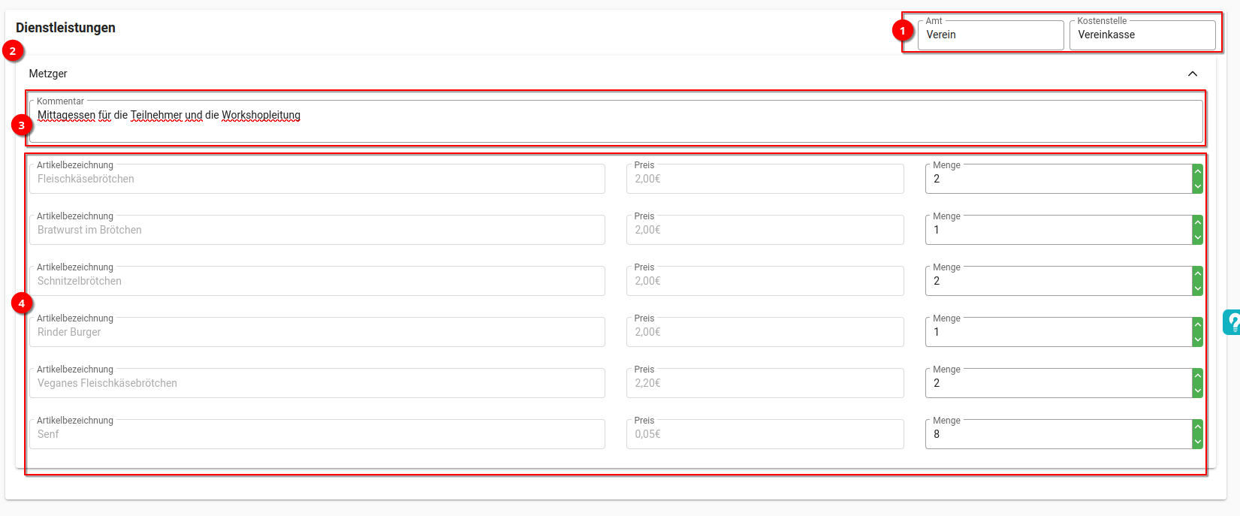Decrement the Rinder Burger Menge
The height and width of the screenshot is (516, 1240).
(1197, 339)
